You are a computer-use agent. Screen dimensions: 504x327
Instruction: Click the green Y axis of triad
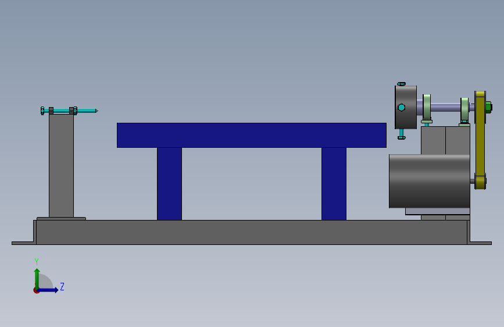tap(37, 279)
